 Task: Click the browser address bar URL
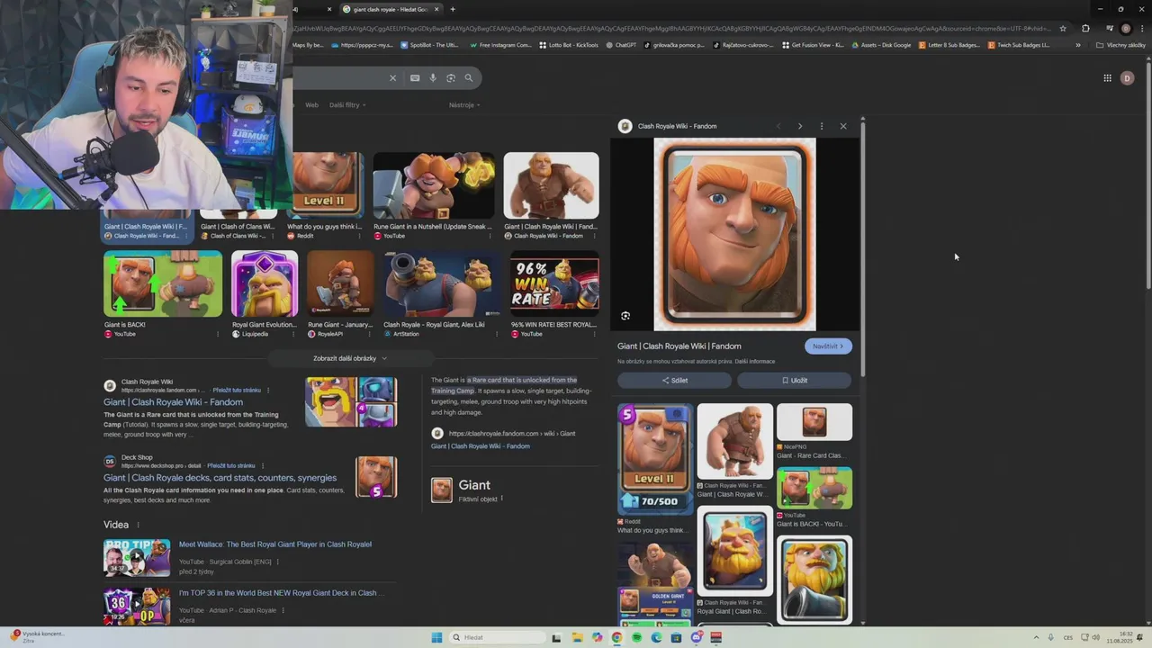point(670,28)
